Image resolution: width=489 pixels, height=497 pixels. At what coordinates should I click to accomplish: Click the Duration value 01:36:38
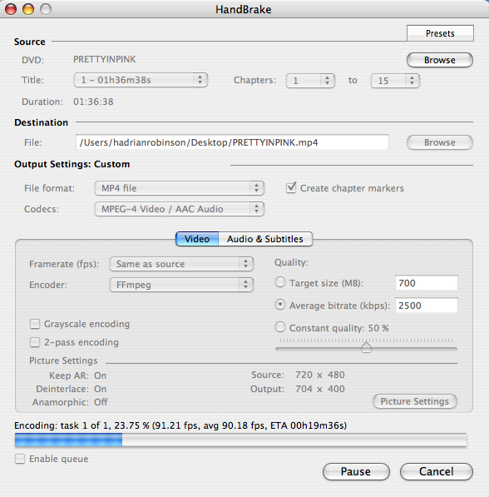pyautogui.click(x=93, y=102)
